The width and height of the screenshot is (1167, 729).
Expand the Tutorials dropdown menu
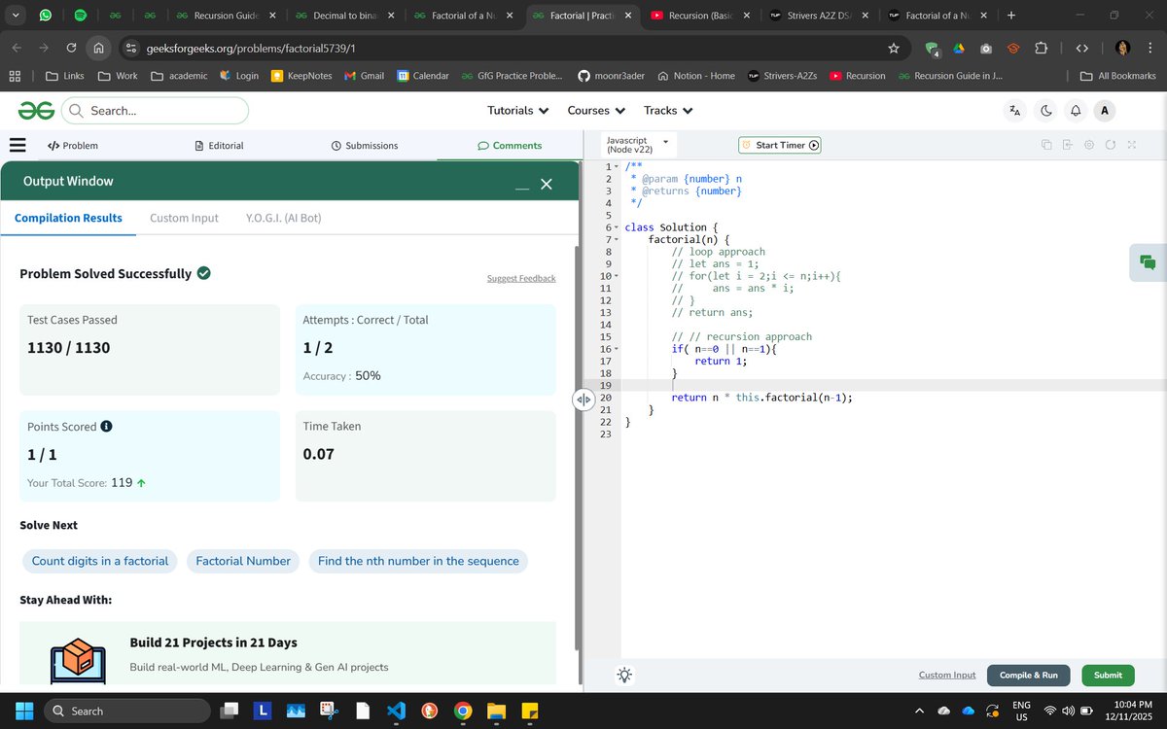click(x=518, y=111)
